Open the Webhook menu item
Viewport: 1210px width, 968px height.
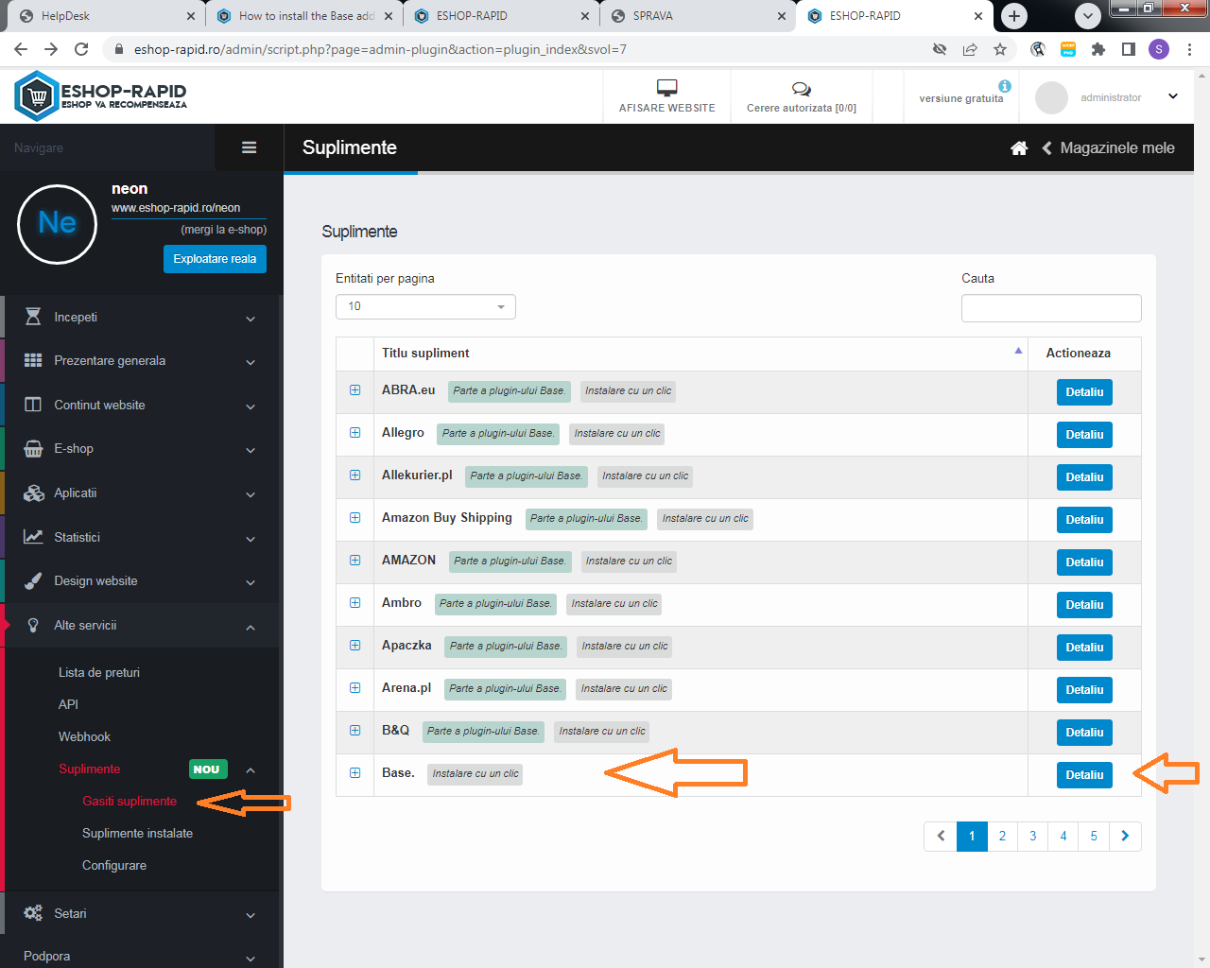point(84,736)
